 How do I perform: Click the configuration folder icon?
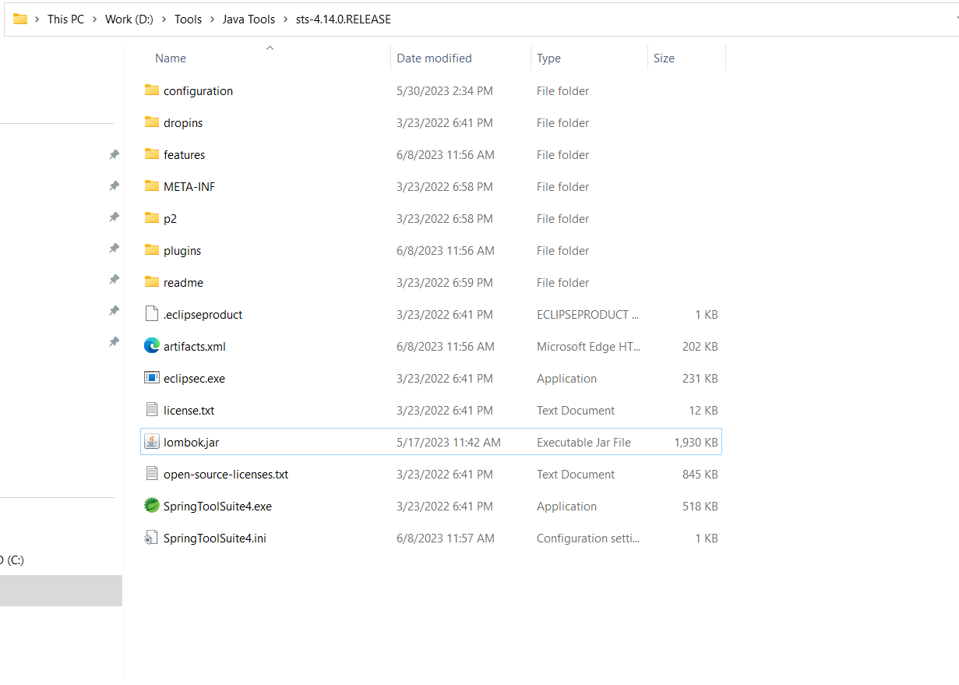tap(152, 90)
